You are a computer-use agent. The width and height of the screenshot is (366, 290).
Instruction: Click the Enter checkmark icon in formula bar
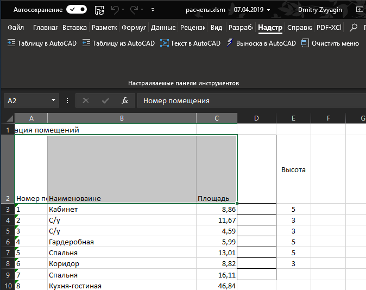pos(105,100)
